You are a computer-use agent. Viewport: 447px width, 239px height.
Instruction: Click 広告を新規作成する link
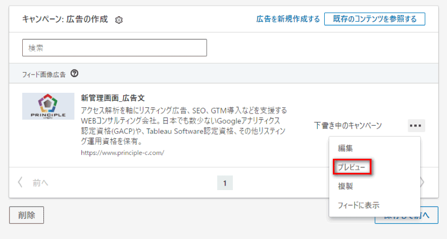pos(288,19)
